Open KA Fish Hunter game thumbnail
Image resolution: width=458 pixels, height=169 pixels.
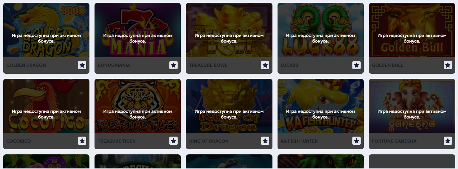(x=321, y=106)
